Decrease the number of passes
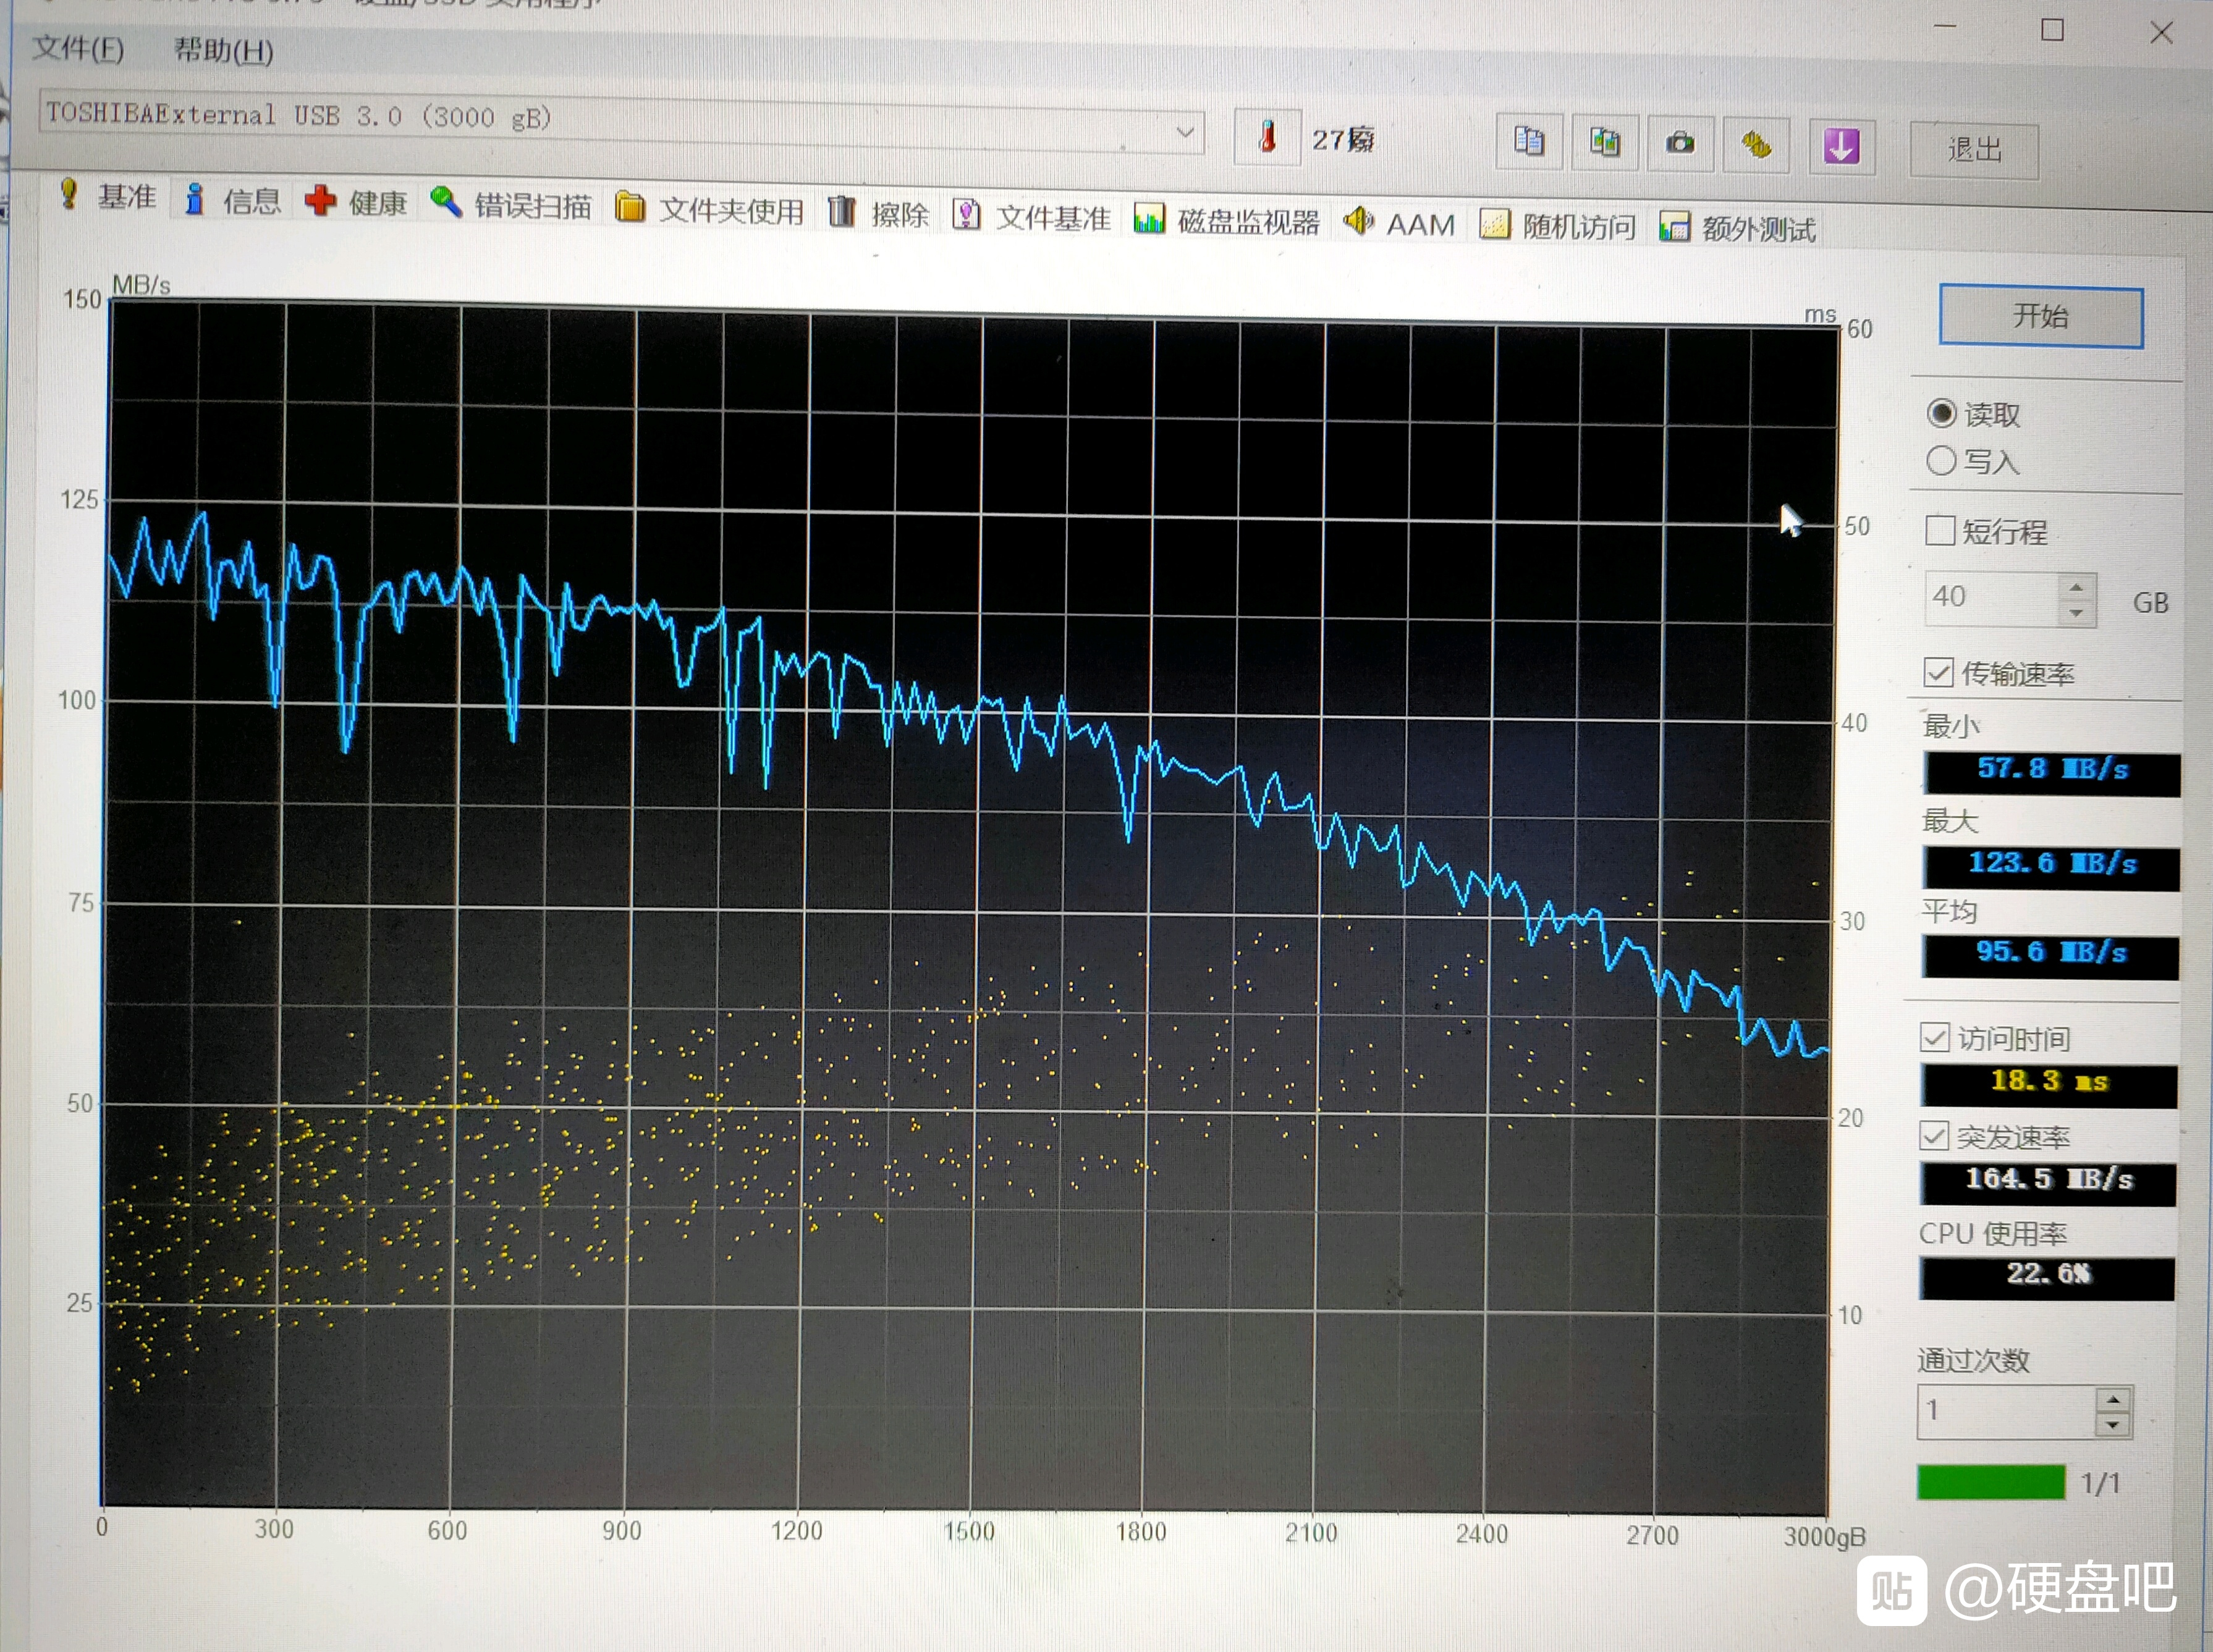 [2113, 1424]
